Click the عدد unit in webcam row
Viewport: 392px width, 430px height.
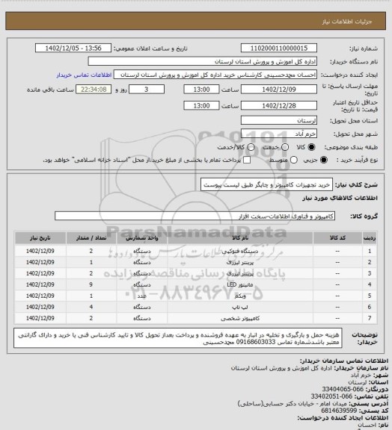(142, 296)
